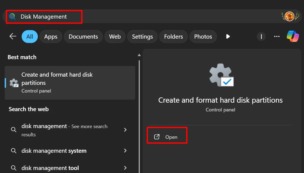Select the Photos search filter
304x173 pixels.
pyautogui.click(x=203, y=36)
